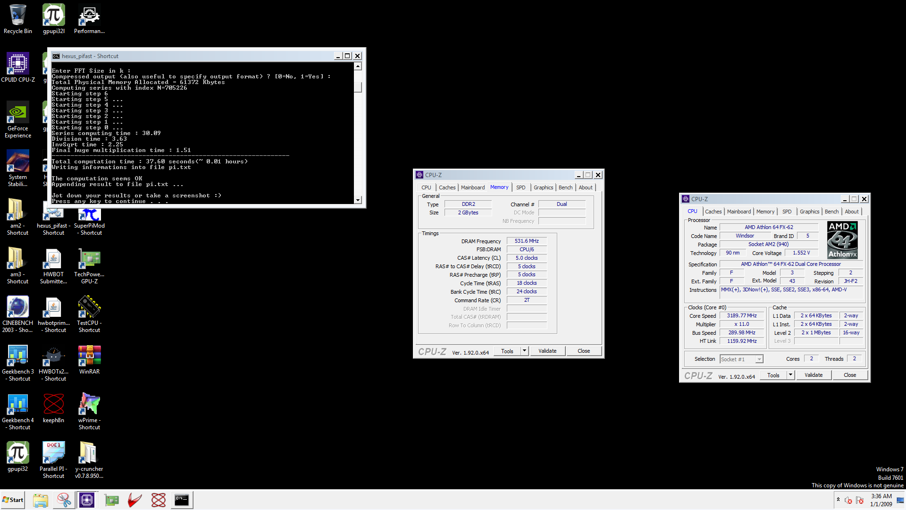Open WinRAR desktop icon

pos(89,359)
